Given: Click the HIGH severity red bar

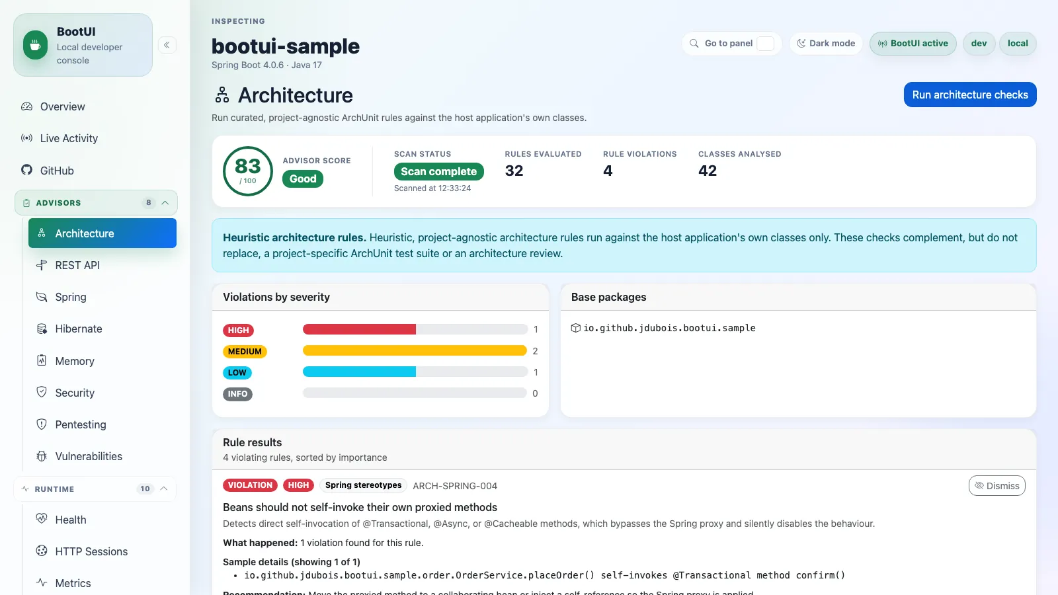Looking at the screenshot, I should 359,329.
